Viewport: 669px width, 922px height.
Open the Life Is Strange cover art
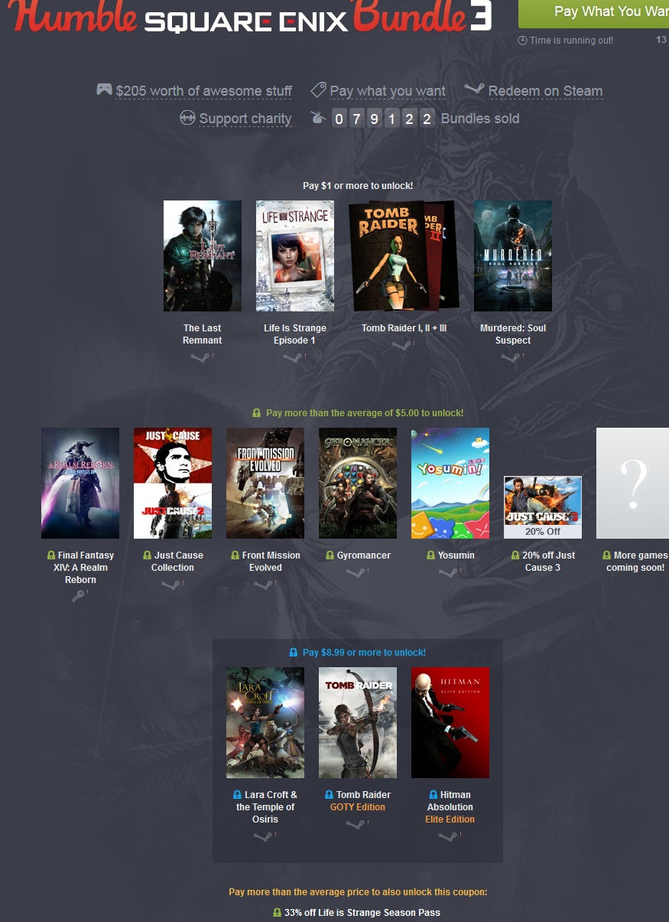[295, 256]
